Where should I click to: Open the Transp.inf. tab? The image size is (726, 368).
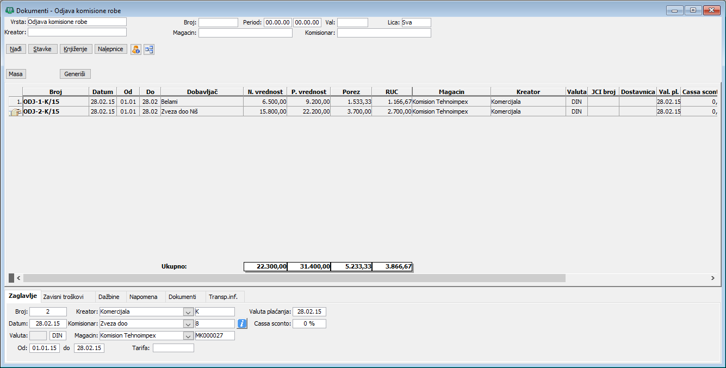[224, 297]
